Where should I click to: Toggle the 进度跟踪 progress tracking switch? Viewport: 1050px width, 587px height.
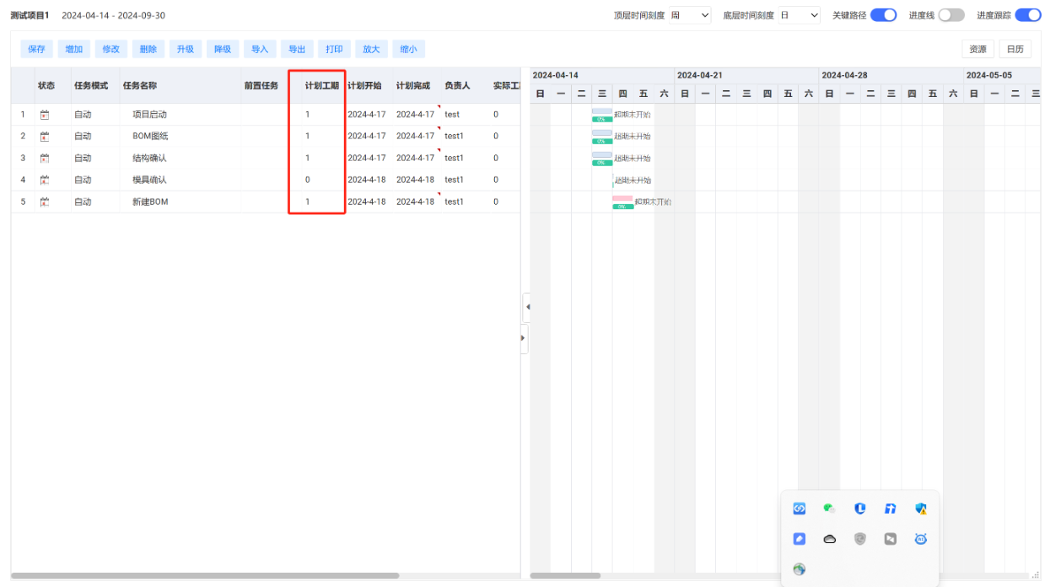1028,15
